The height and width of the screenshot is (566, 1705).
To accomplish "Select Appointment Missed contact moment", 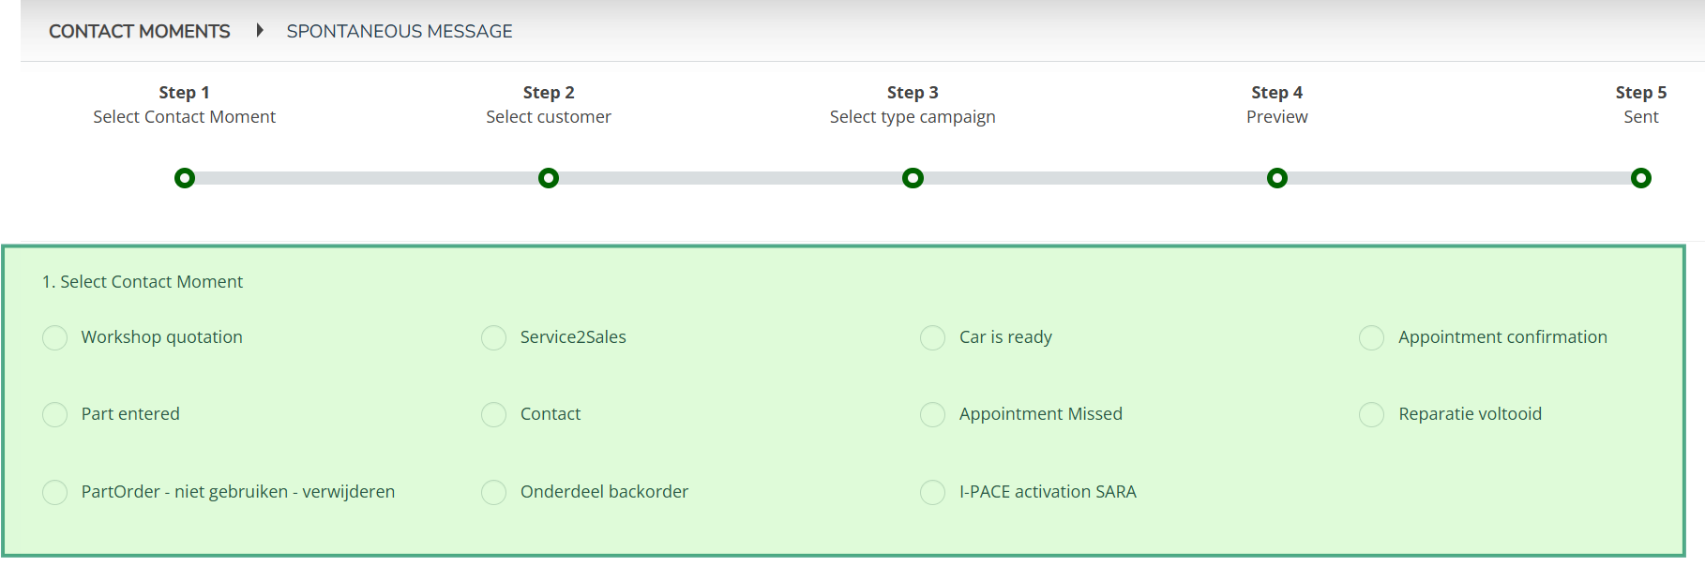I will [x=933, y=414].
